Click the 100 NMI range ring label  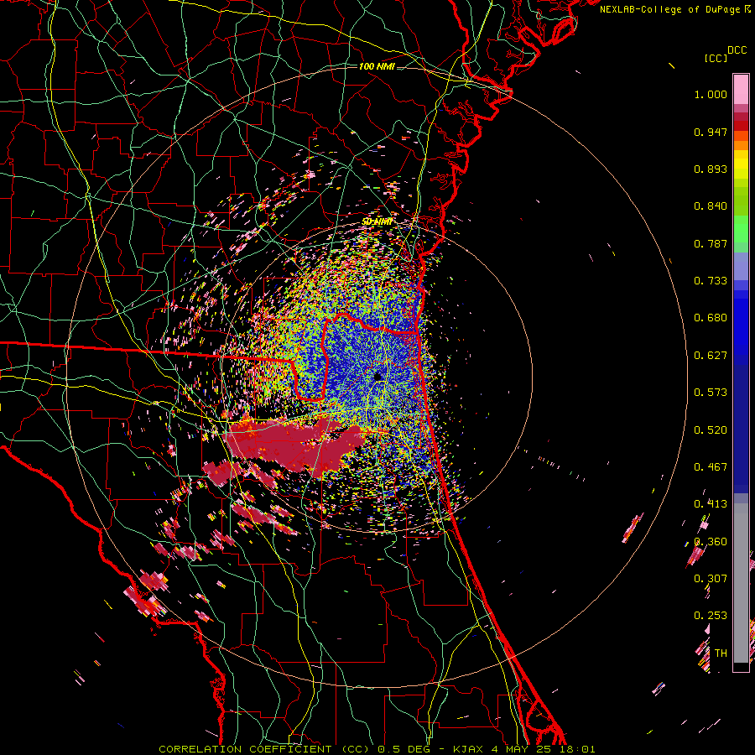pos(377,66)
